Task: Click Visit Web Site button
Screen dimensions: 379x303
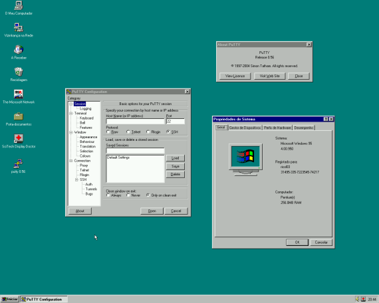Action: [x=269, y=76]
